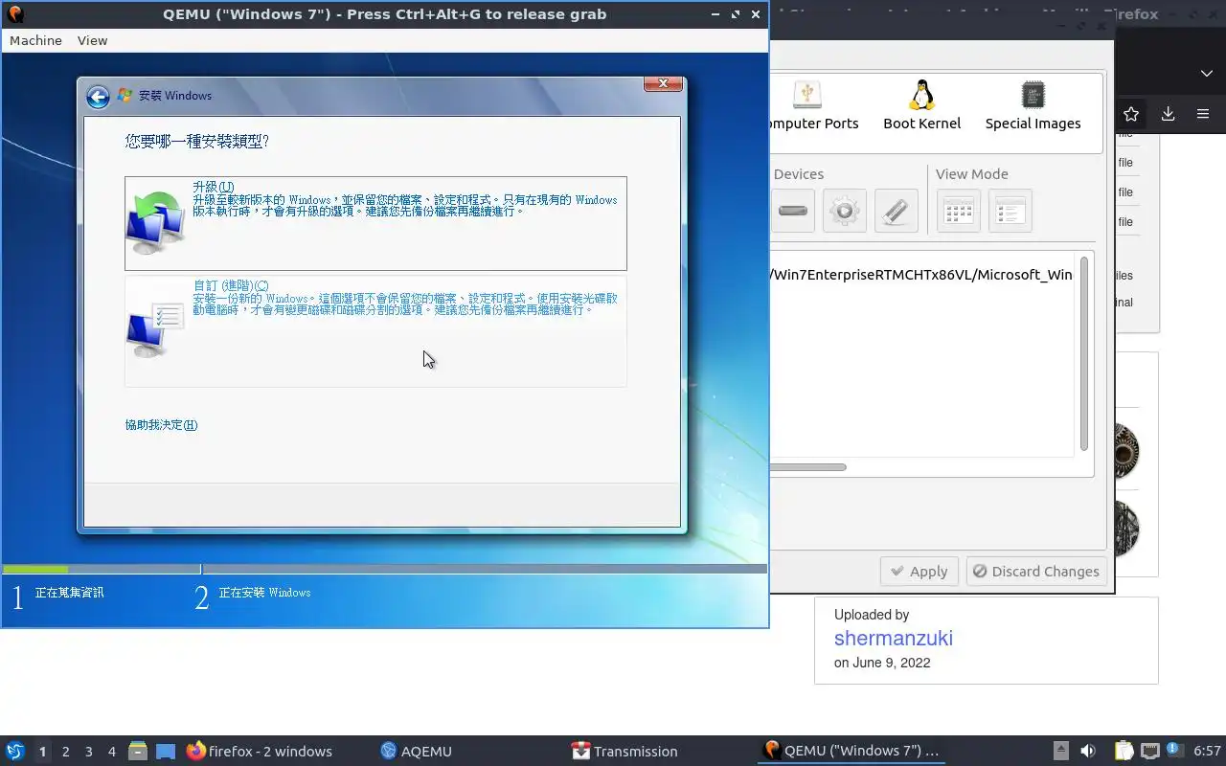Select the Custom (advanced) installation option
Viewport: 1226px width, 766px height.
point(375,331)
